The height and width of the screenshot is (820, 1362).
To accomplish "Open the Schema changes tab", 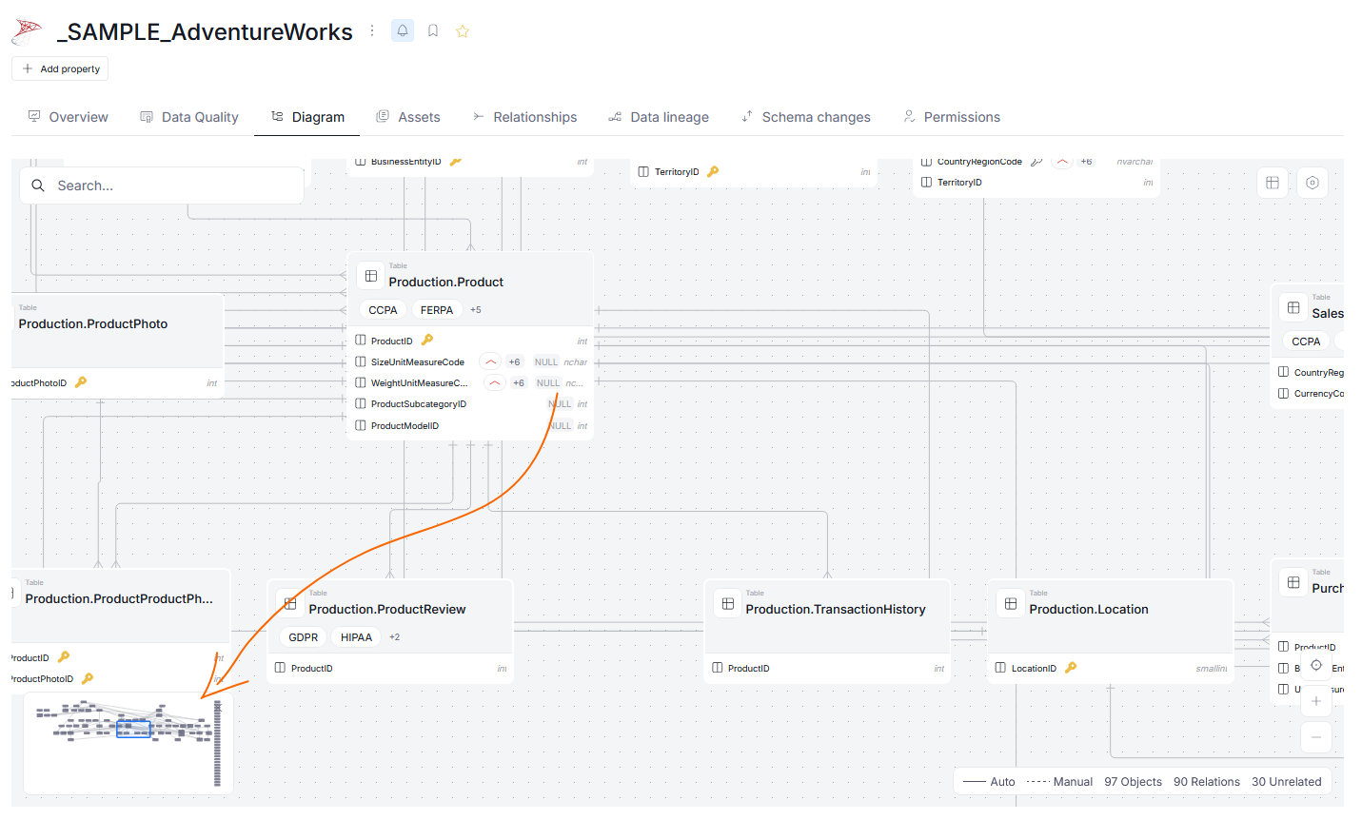I will click(x=806, y=117).
